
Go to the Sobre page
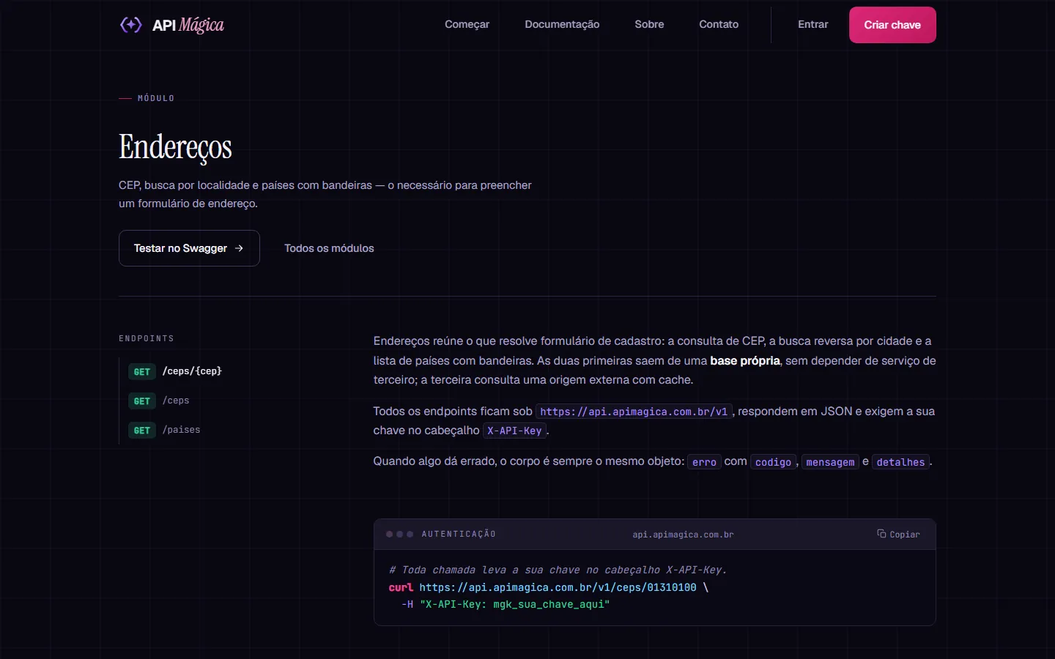649,24
